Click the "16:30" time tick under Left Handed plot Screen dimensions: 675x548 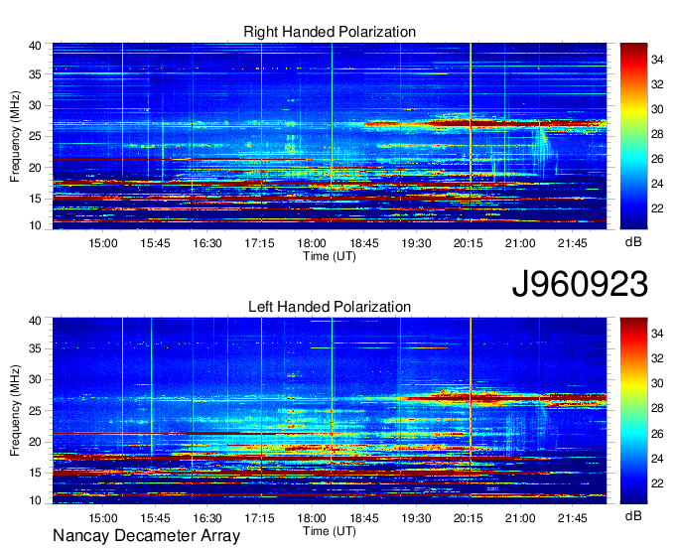tap(207, 518)
